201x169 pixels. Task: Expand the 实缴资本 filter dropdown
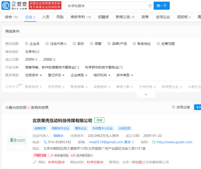click(x=102, y=87)
